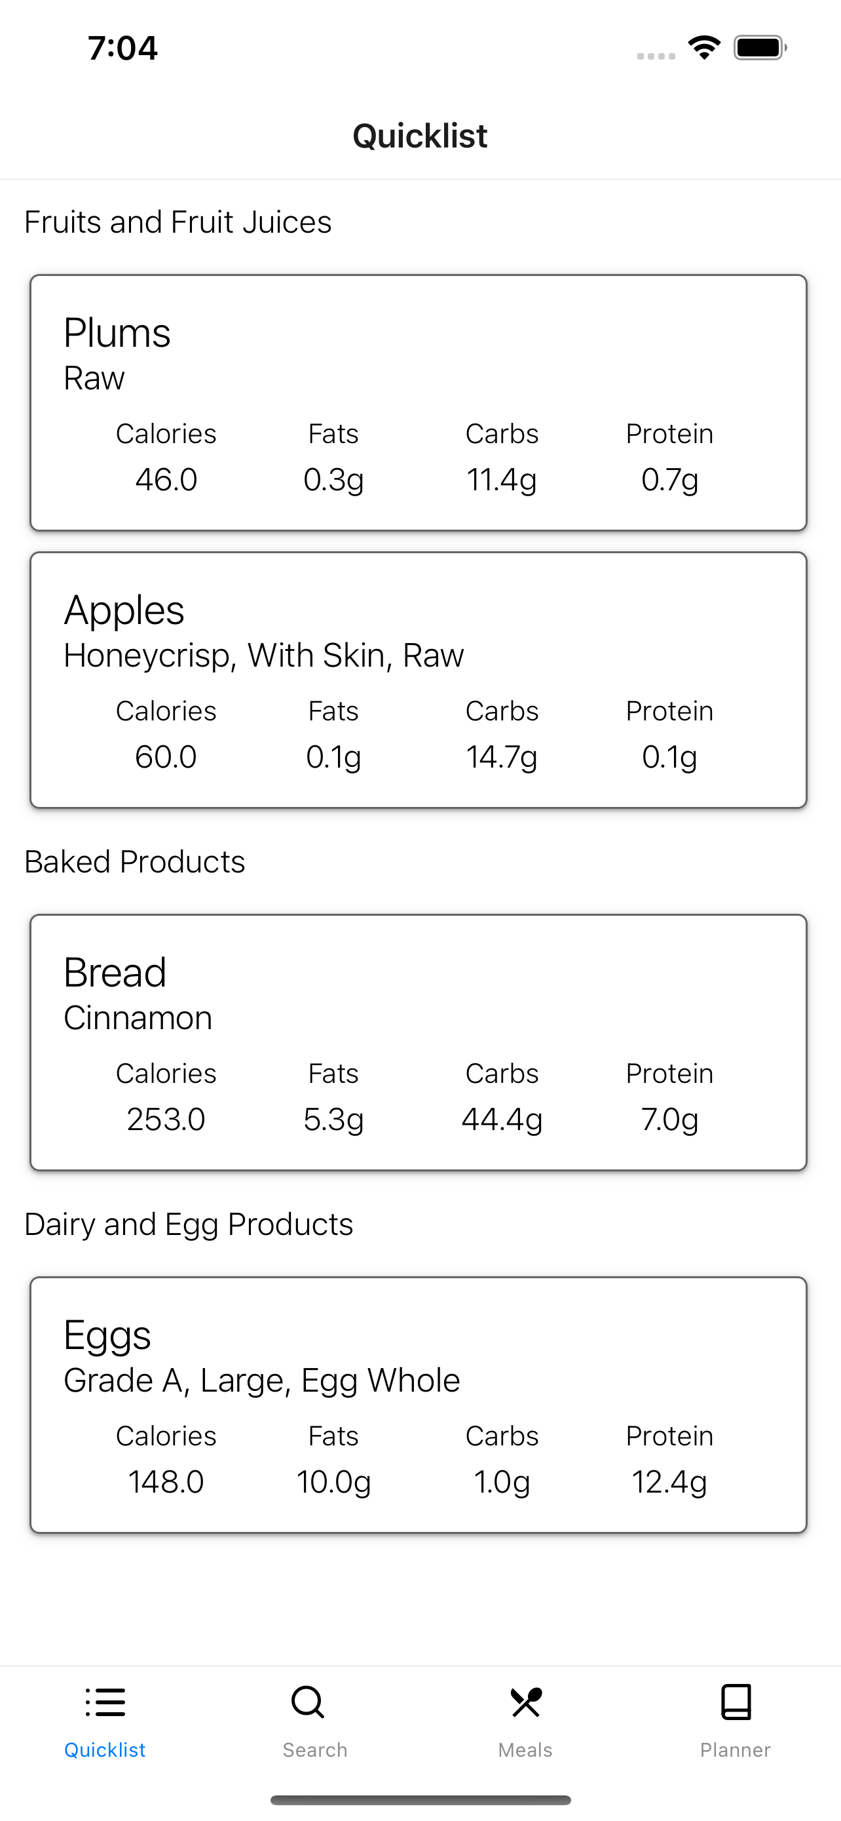Open the Apples Honeycrisp food card
The image size is (841, 1821).
(419, 680)
